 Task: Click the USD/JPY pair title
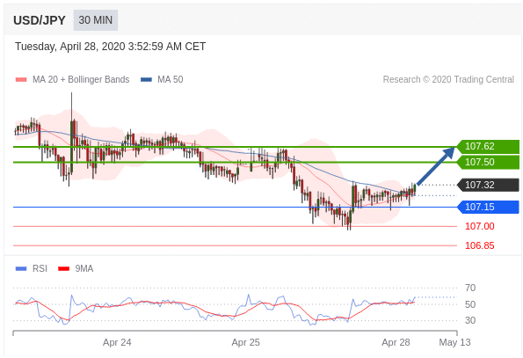(40, 20)
